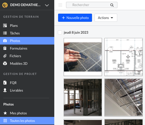
Task: Click the Photos camera icon
Action: point(5,41)
